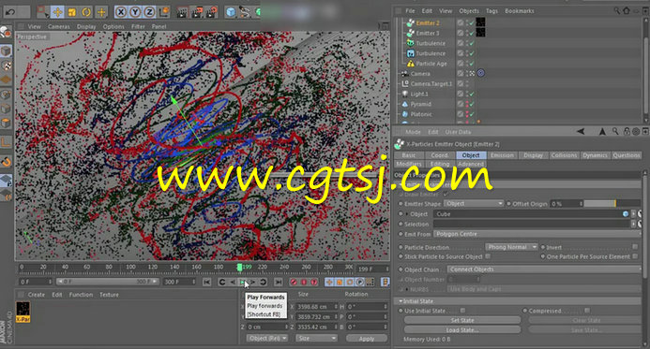The height and width of the screenshot is (349, 650).
Task: Enable One Particle Per Source Element
Action: [635, 256]
